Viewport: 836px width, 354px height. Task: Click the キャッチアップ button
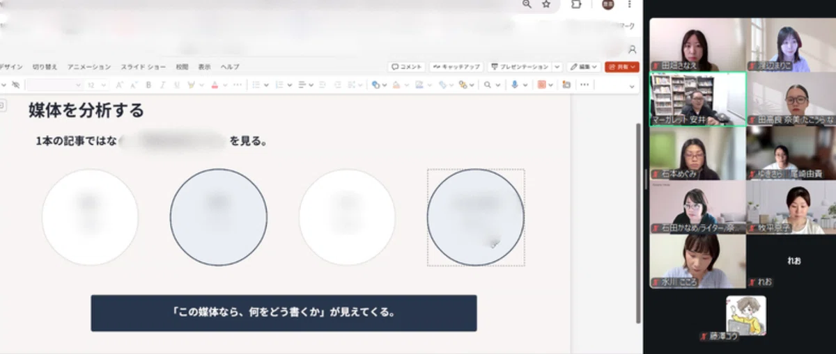(x=457, y=67)
